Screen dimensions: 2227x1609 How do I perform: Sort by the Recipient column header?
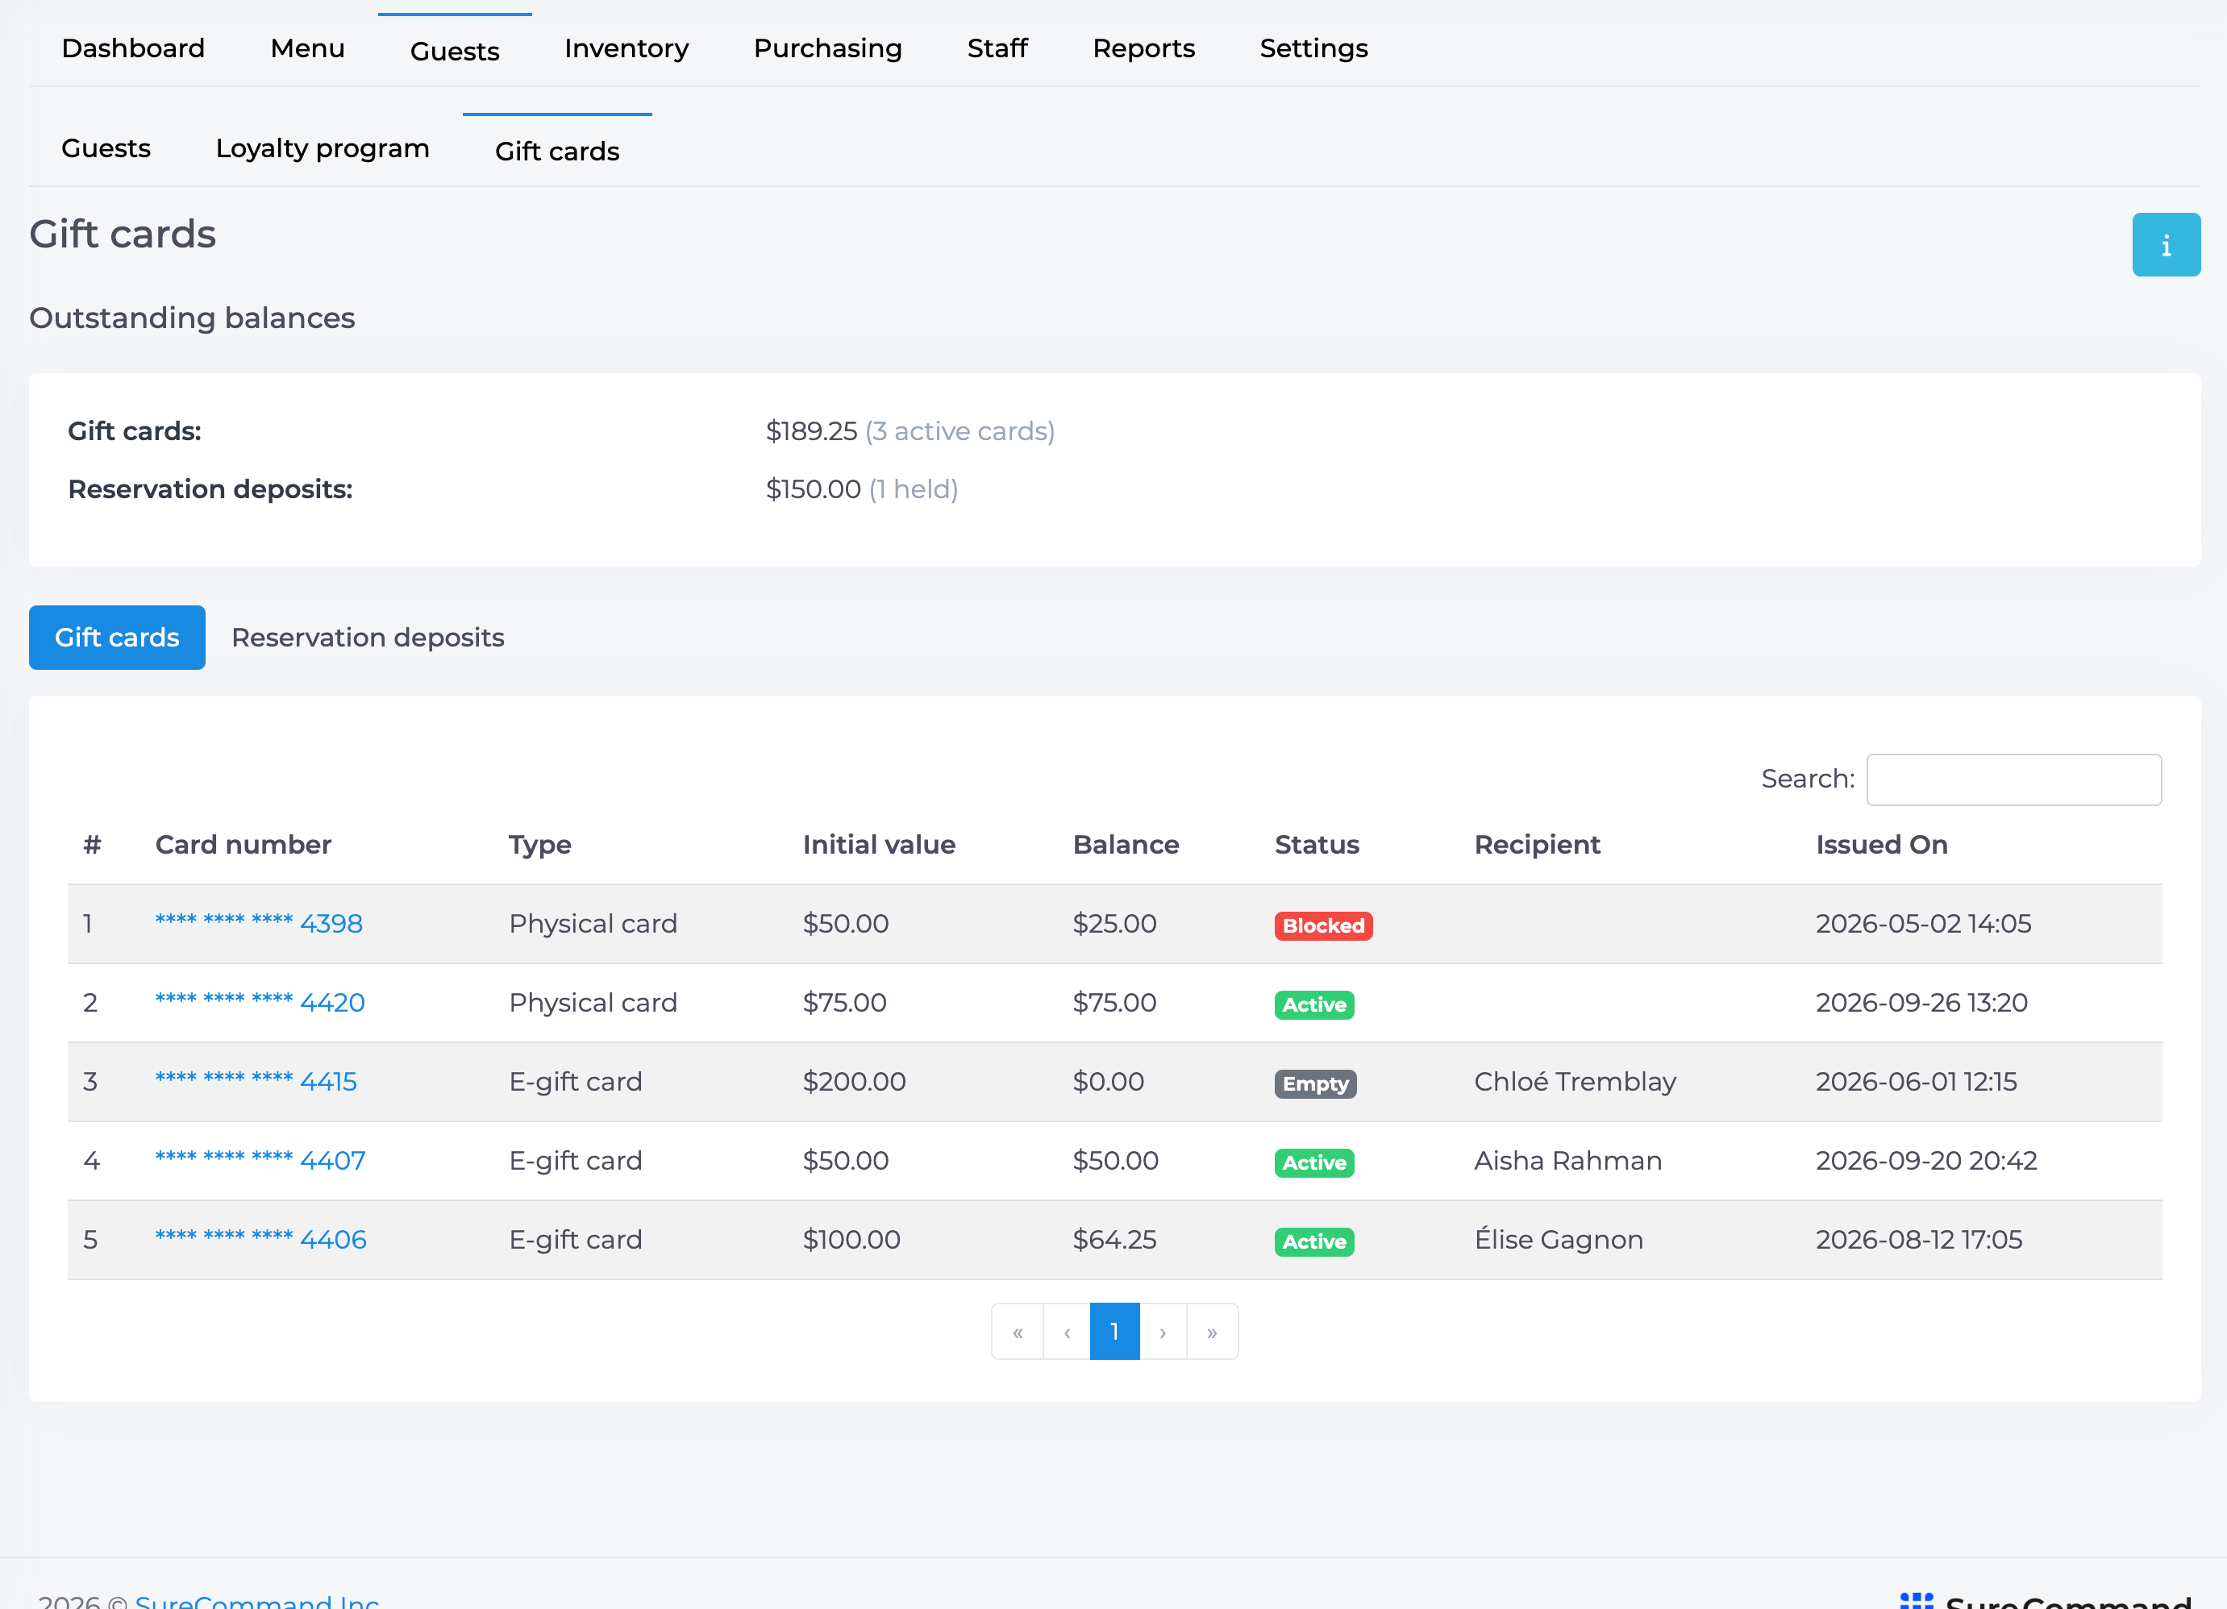tap(1537, 844)
